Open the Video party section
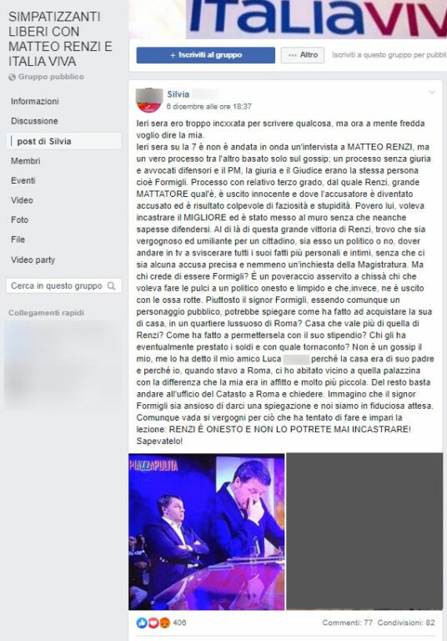Screen dimensions: 447x641 click(x=33, y=260)
